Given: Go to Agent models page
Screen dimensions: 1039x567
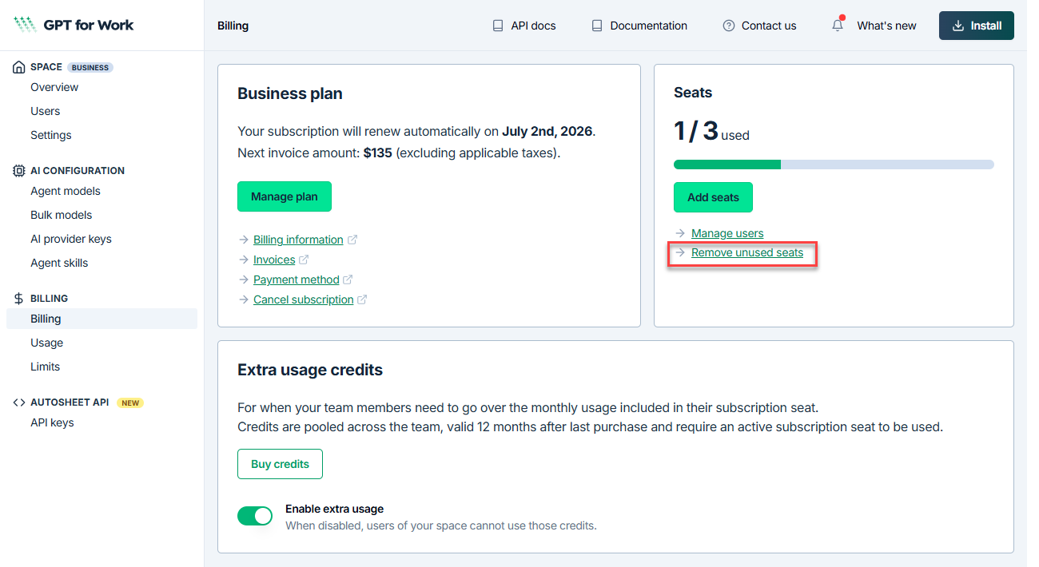Looking at the screenshot, I should click(x=66, y=191).
